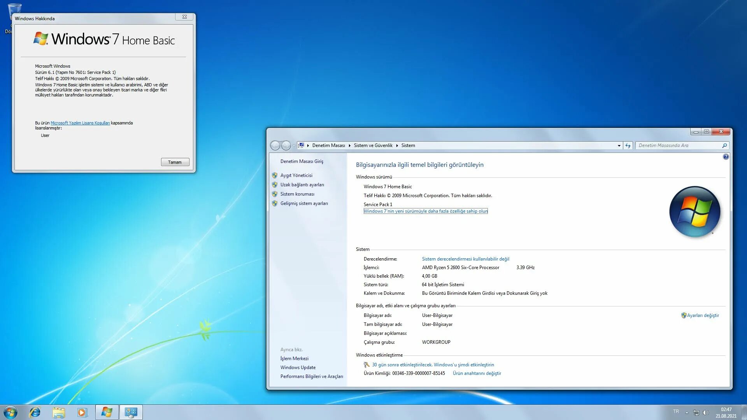Click the Tamam button
This screenshot has height=420, width=747.
point(175,162)
